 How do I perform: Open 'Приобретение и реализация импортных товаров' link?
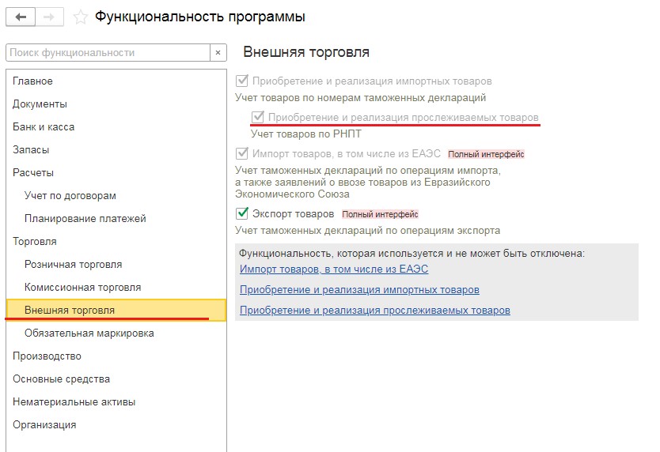pos(358,290)
